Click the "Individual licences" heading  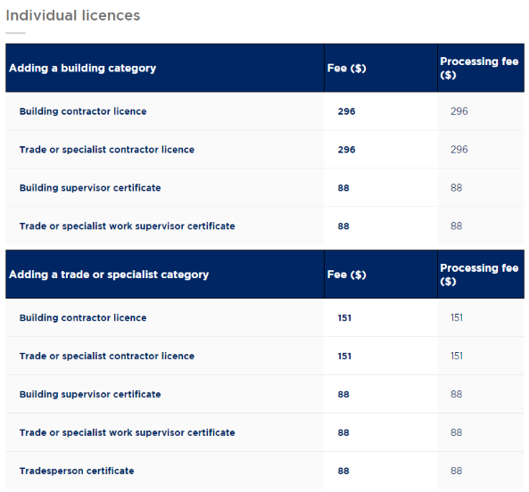73,15
